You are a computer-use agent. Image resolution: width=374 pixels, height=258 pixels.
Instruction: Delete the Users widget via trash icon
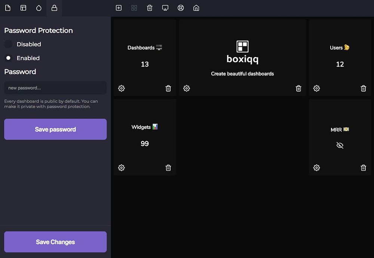click(x=363, y=88)
